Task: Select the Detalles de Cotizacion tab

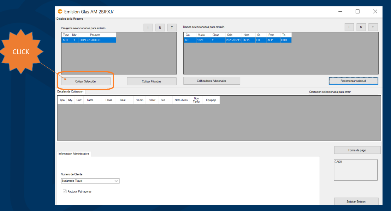Action: pyautogui.click(x=71, y=92)
